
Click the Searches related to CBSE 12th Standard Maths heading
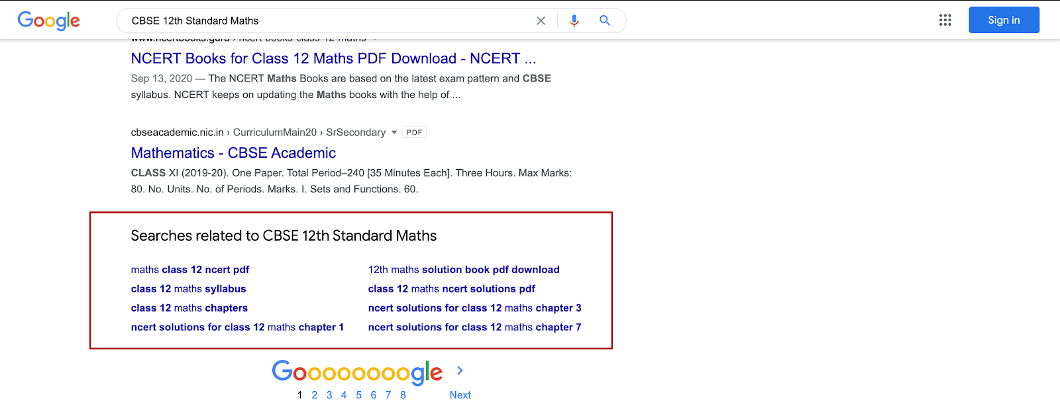point(284,236)
